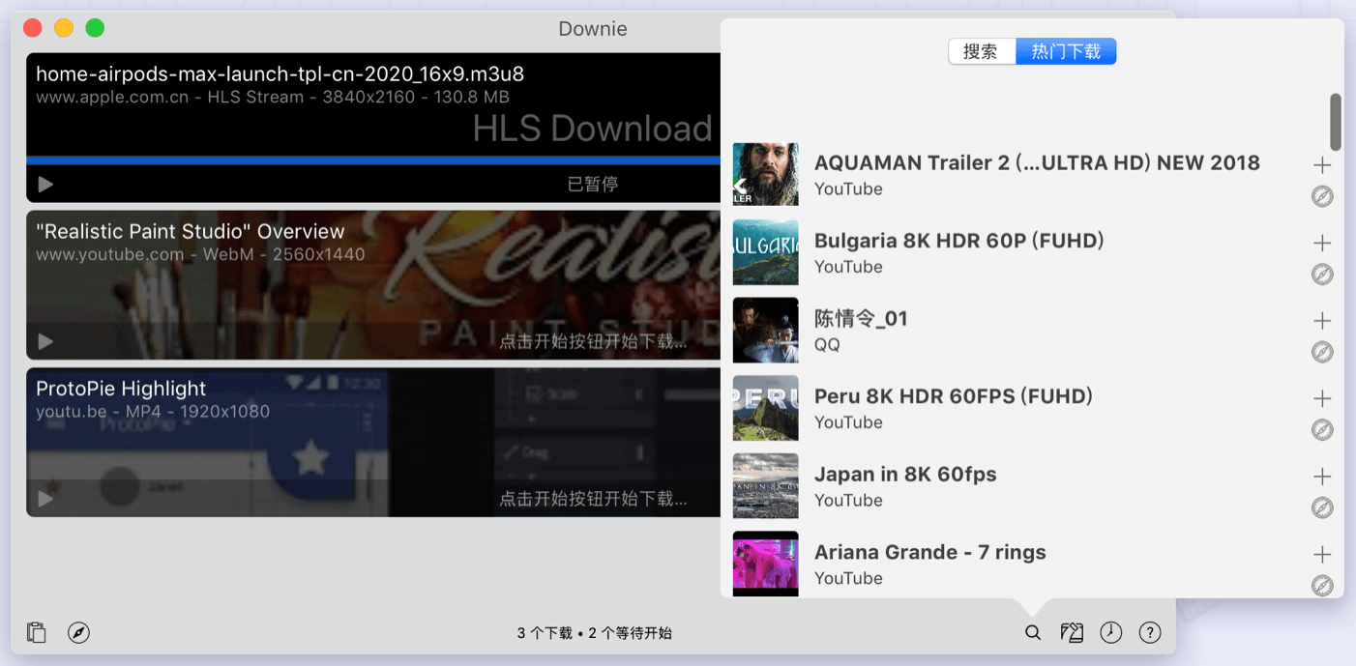Image resolution: width=1356 pixels, height=666 pixels.
Task: Click the 点击开始按钮开始下载 hint on Realistic Paint Studio
Action: point(593,341)
